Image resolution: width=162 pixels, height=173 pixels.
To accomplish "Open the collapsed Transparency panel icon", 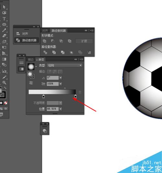I will (45, 131).
